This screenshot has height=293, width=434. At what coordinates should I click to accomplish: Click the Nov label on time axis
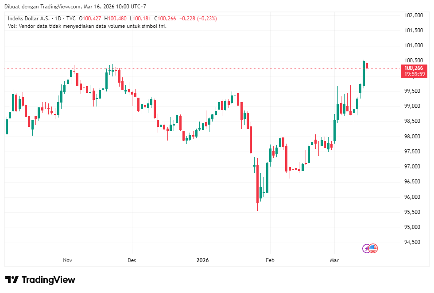67,260
